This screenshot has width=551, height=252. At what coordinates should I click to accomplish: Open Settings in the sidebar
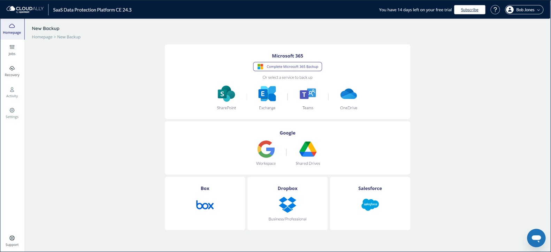12,113
